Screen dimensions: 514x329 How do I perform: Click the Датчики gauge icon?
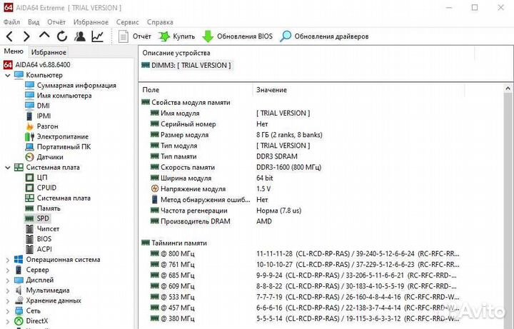(x=29, y=157)
